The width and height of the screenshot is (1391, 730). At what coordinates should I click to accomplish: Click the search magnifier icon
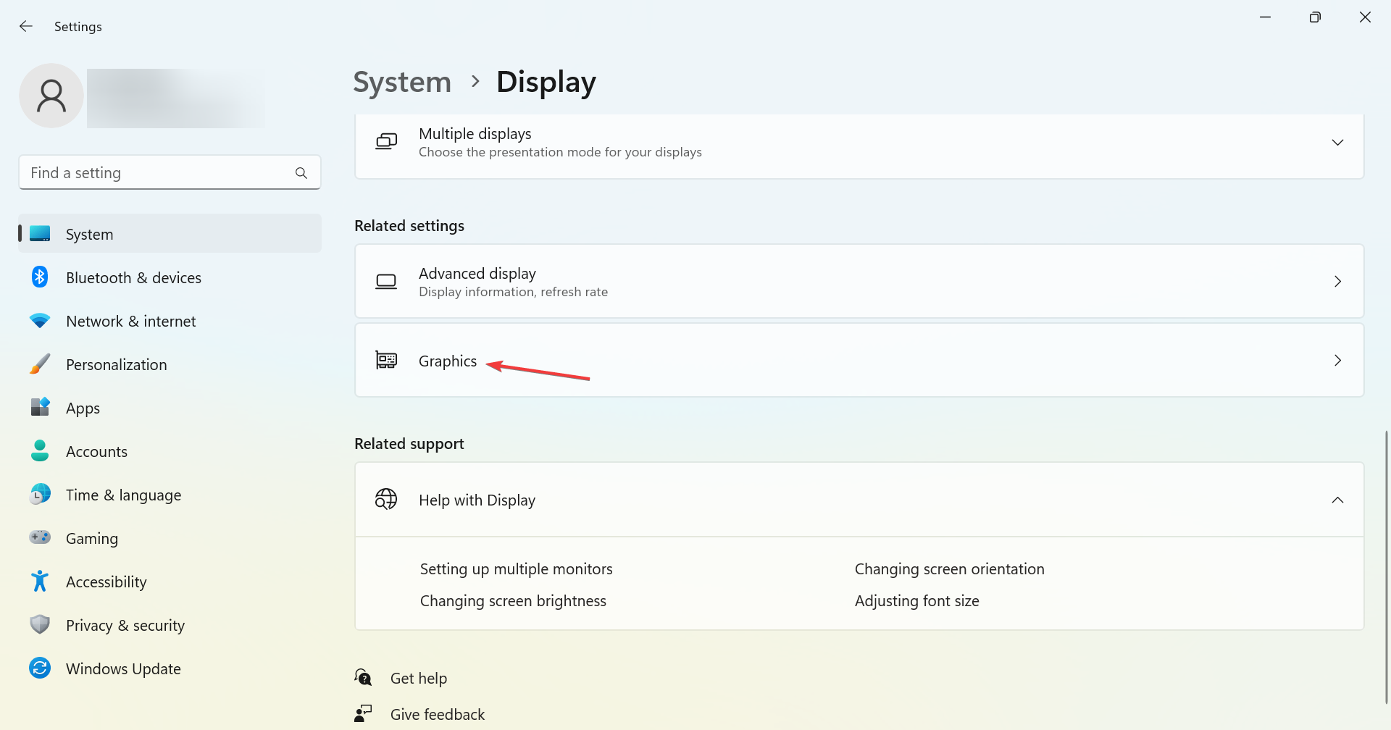click(x=301, y=173)
